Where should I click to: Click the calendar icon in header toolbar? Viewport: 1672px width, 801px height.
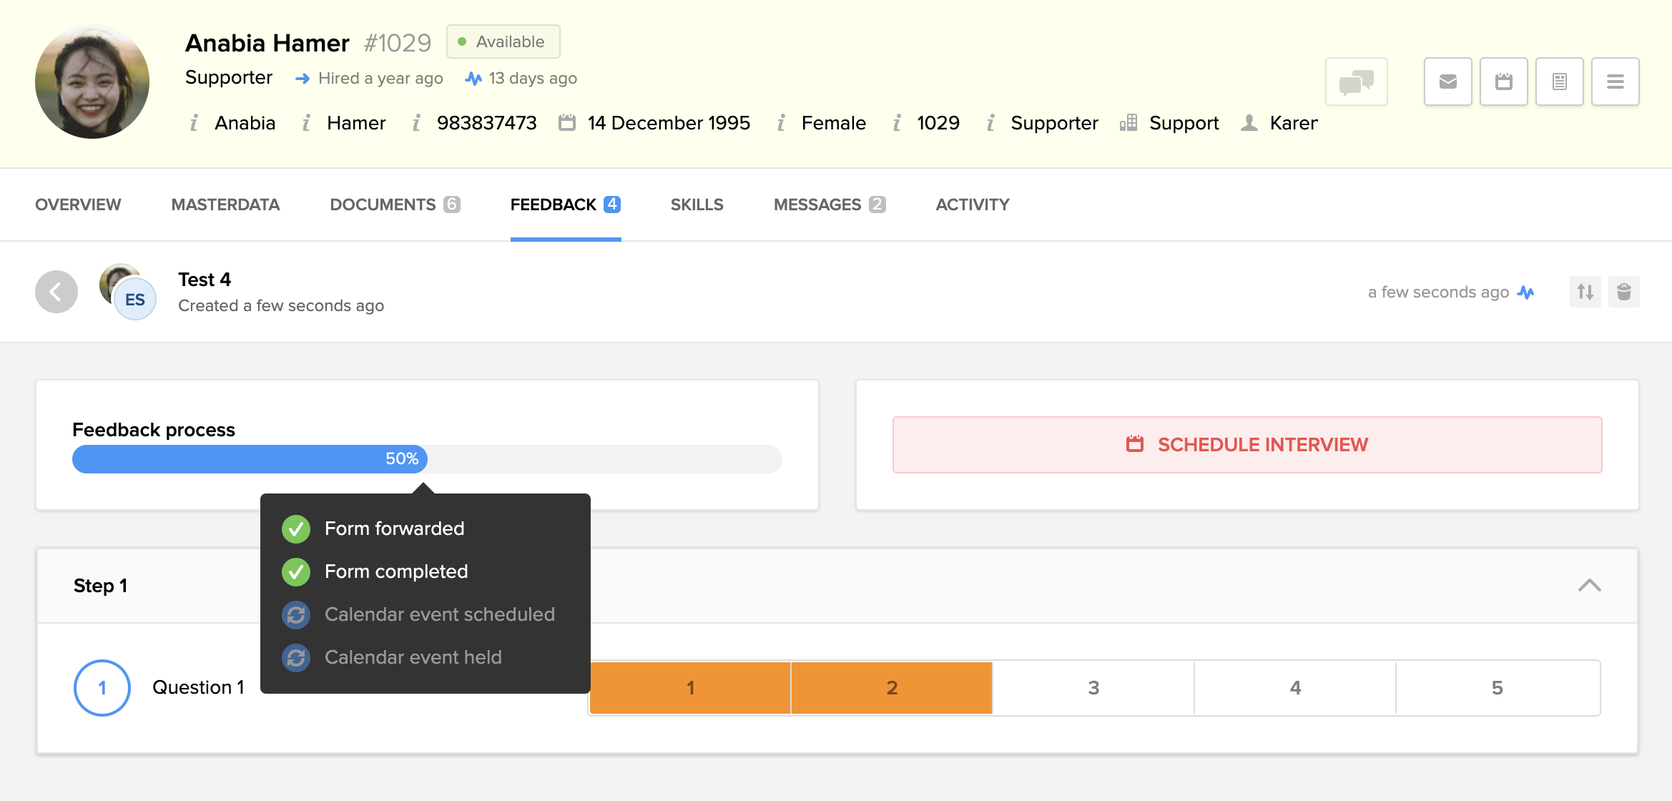1503,82
